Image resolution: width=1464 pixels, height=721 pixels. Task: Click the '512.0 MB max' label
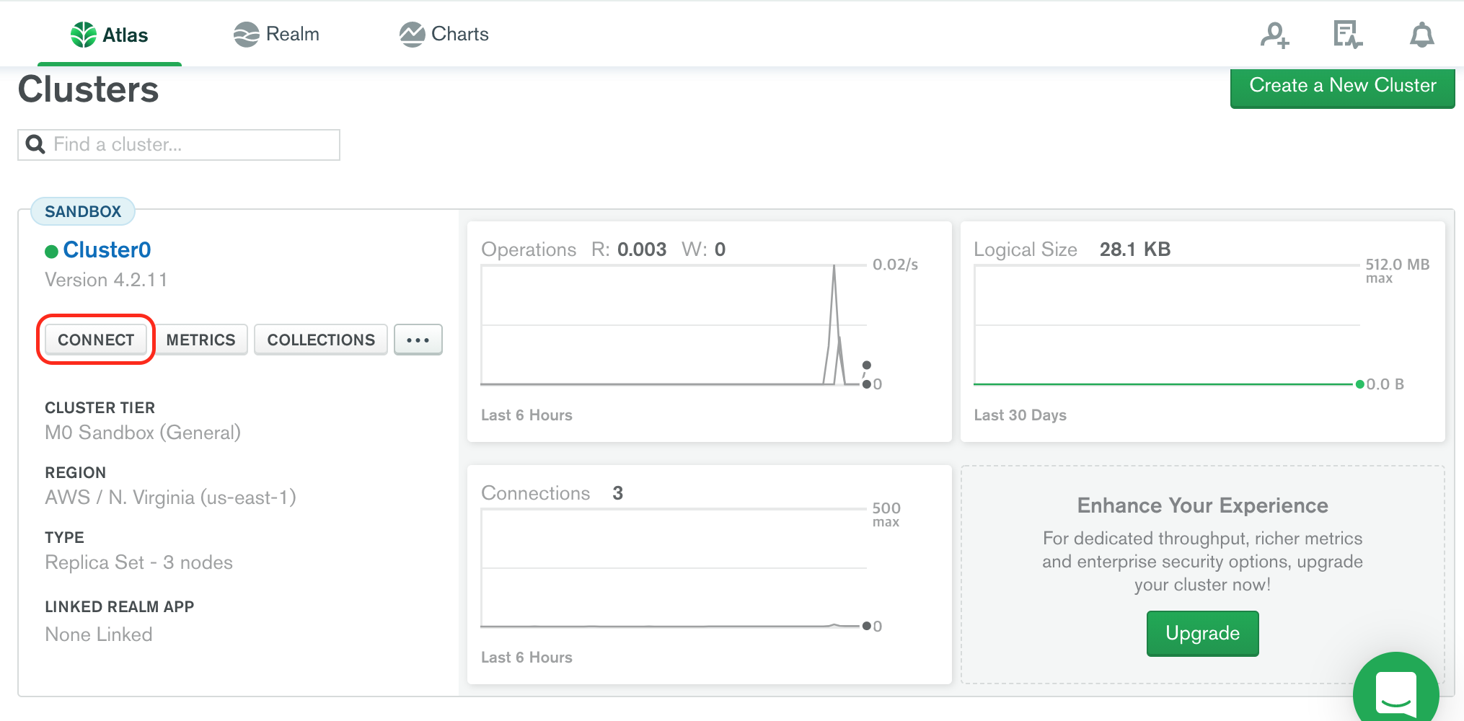[1397, 270]
